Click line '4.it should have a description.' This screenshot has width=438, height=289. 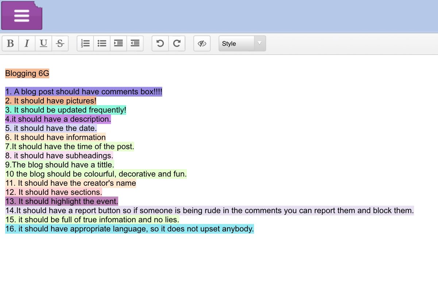click(x=58, y=119)
